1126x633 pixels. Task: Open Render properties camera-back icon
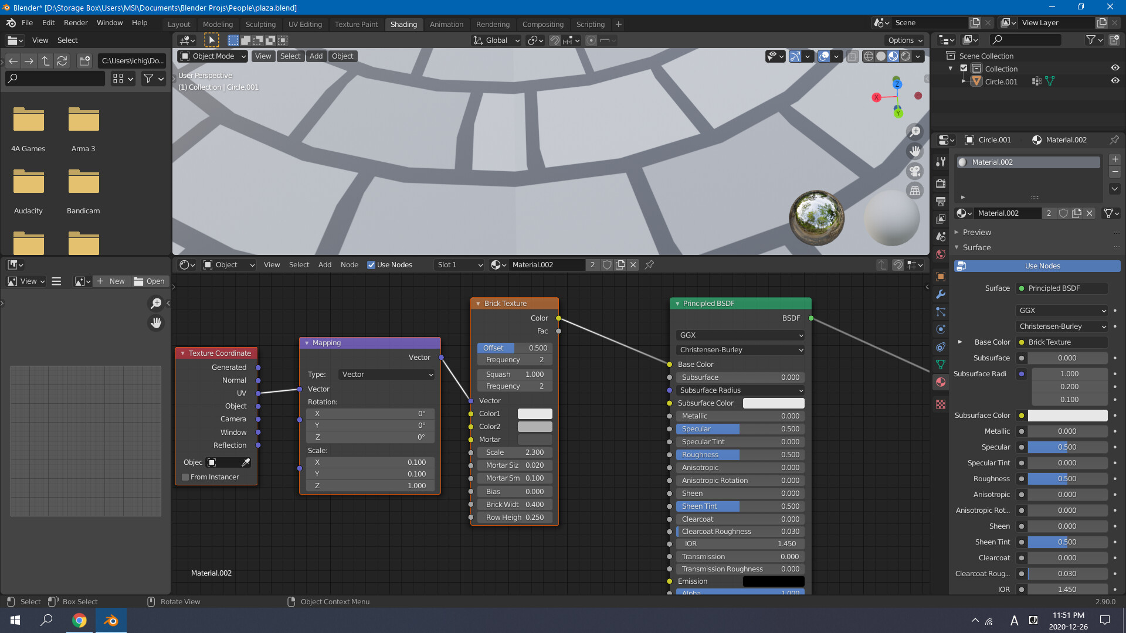tap(941, 183)
